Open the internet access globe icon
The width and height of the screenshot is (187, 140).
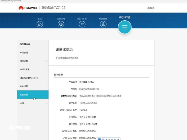[x=61, y=24]
